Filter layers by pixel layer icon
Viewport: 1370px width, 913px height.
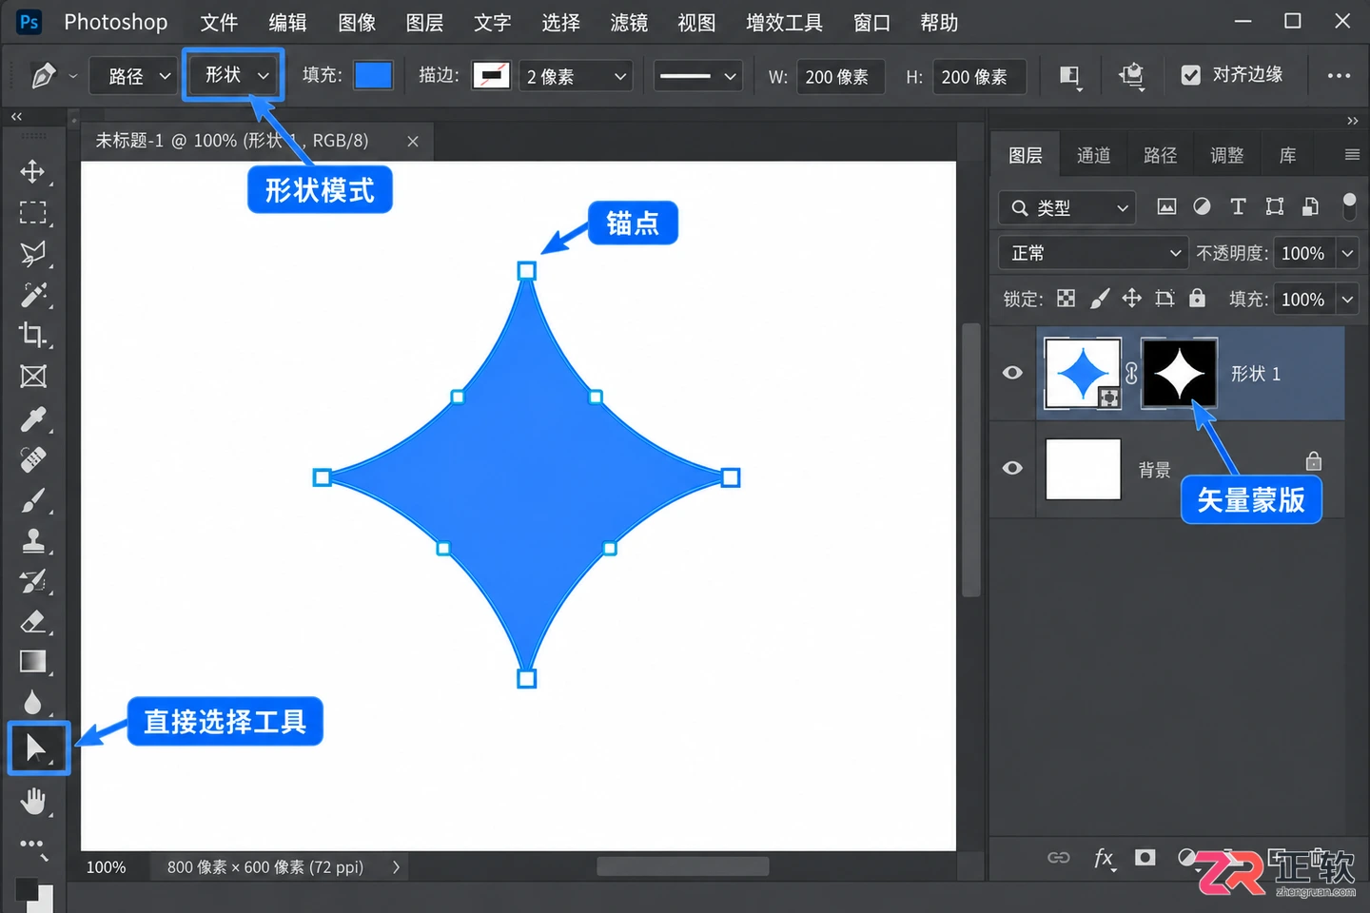coord(1166,206)
